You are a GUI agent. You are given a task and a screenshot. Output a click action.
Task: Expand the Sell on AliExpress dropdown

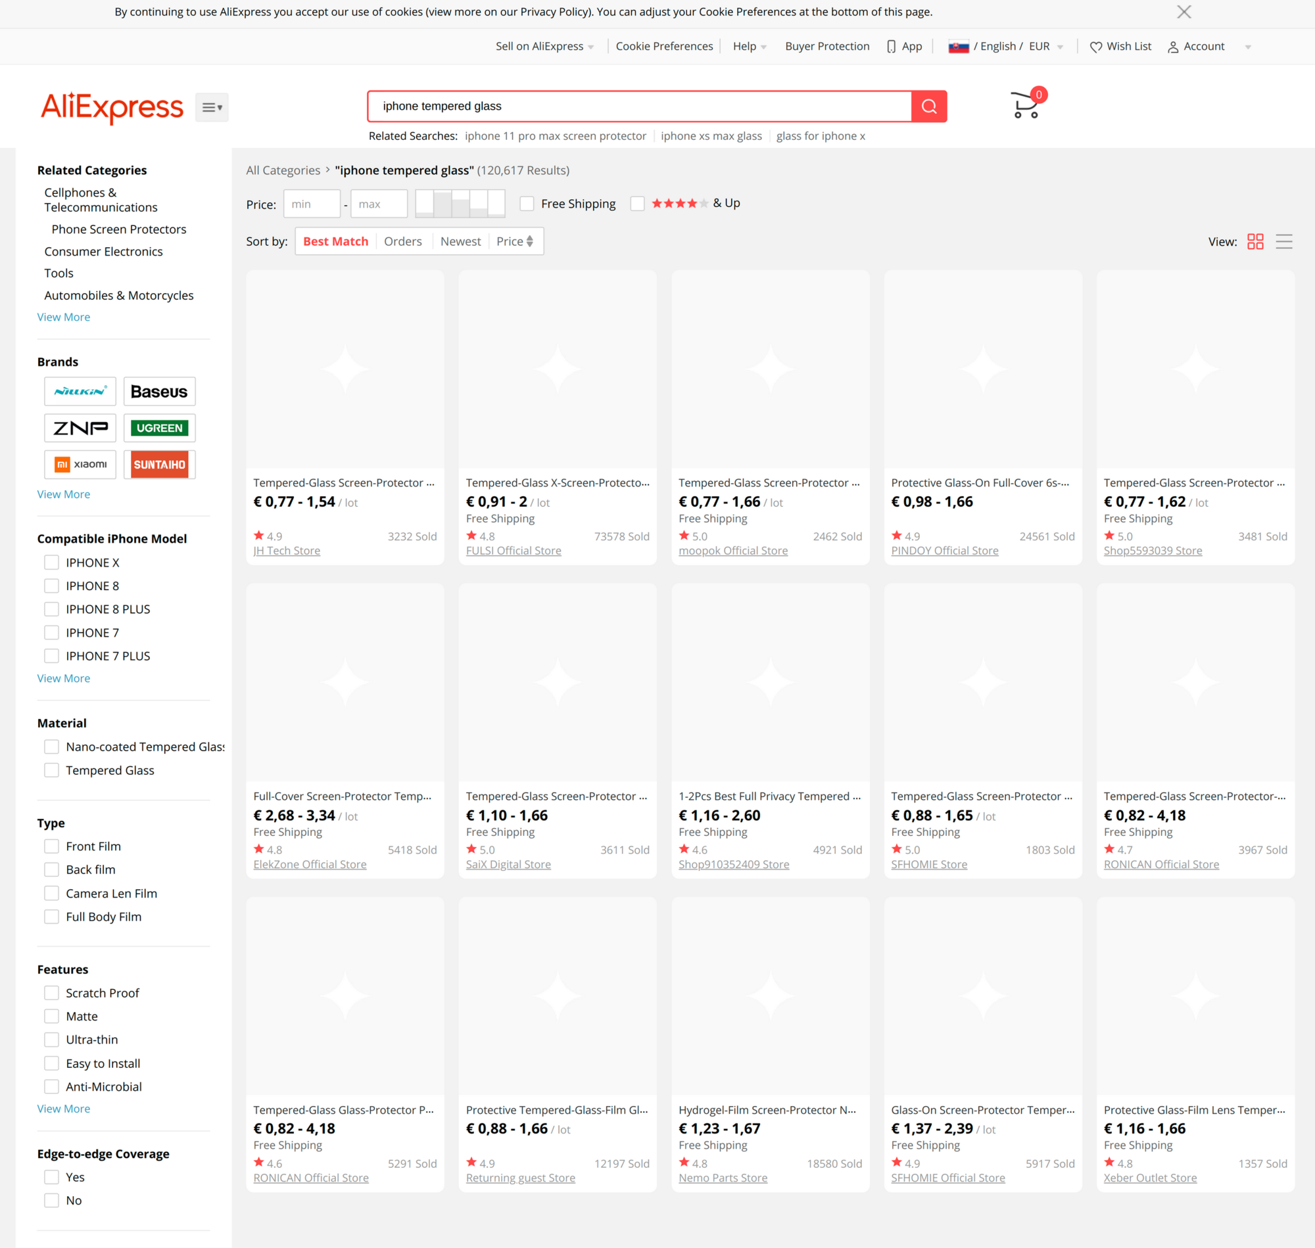coord(544,47)
